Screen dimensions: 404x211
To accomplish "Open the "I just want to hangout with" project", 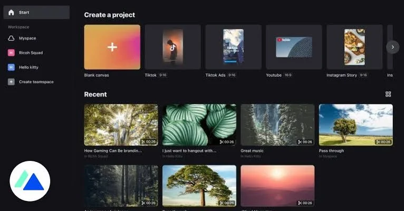I will [199, 124].
